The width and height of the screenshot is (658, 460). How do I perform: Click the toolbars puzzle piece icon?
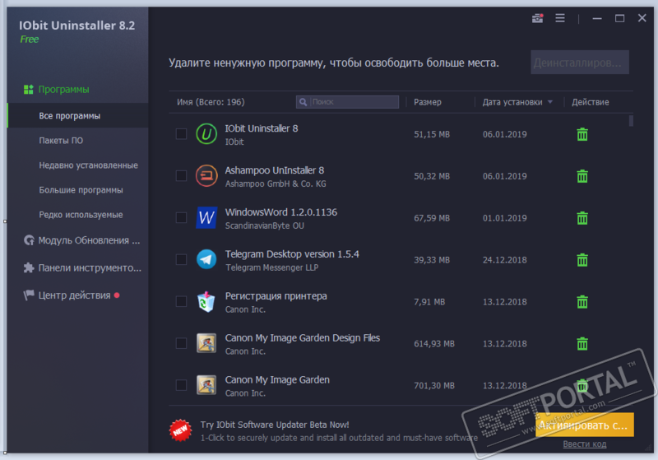[29, 267]
